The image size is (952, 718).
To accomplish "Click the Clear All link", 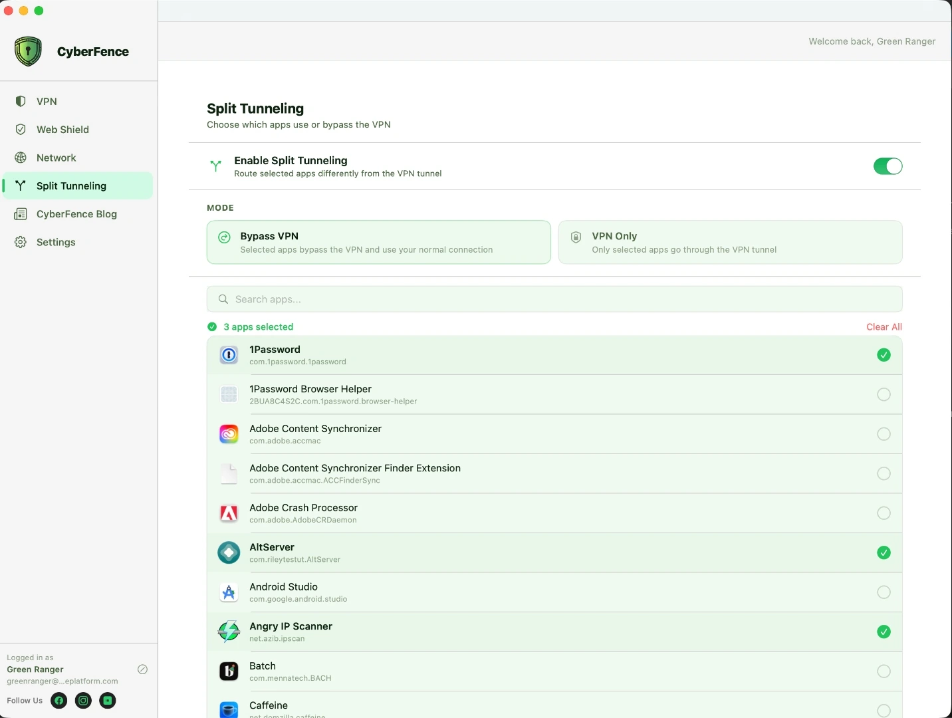I will (x=884, y=327).
